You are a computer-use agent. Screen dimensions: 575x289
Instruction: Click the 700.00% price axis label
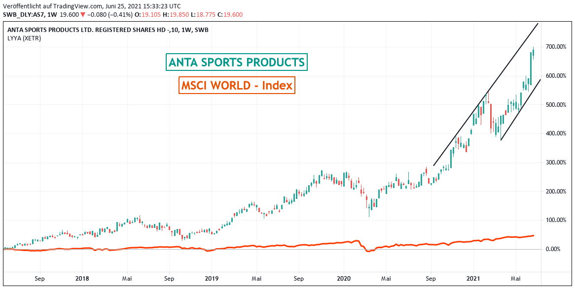tap(556, 47)
